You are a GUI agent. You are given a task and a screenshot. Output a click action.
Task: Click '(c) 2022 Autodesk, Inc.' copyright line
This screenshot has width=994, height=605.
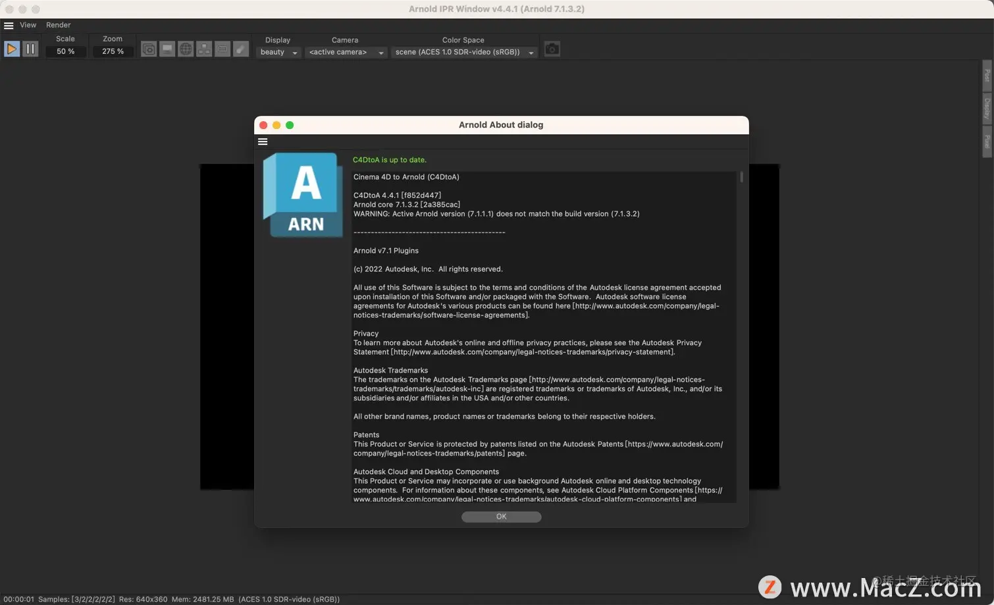428,269
